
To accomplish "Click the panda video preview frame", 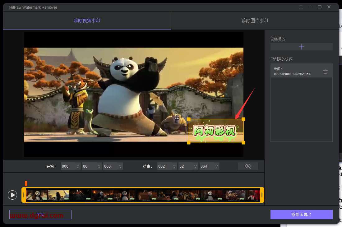I will (133, 95).
